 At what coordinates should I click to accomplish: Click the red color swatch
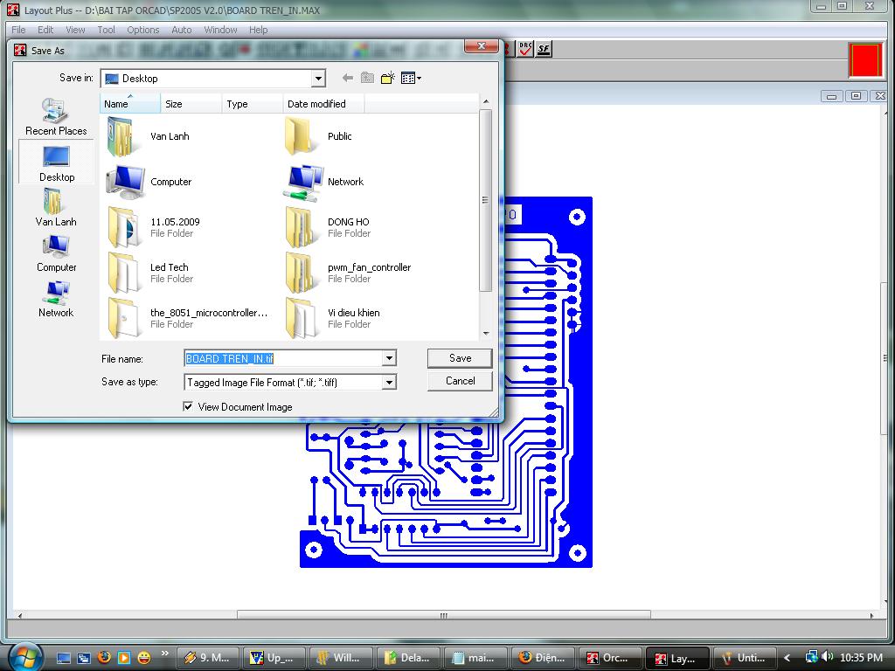[865, 60]
